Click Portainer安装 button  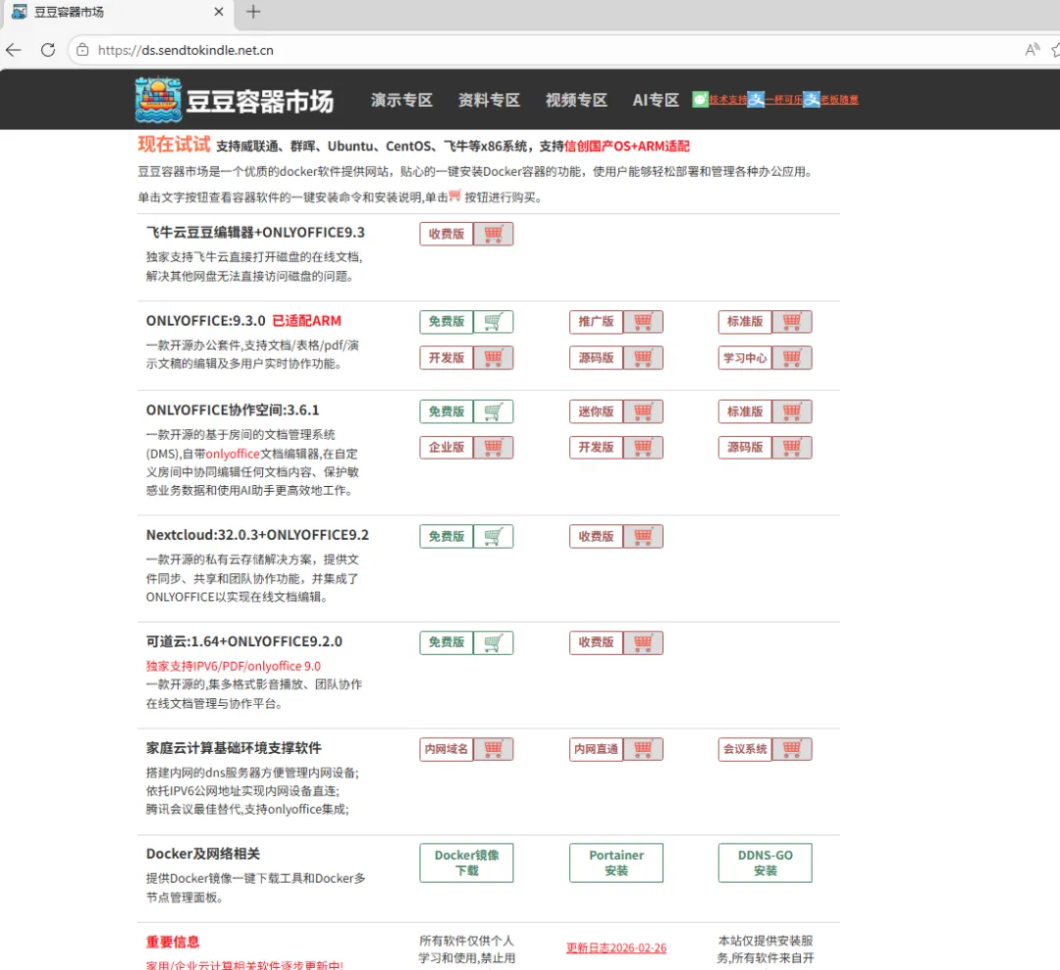point(615,863)
